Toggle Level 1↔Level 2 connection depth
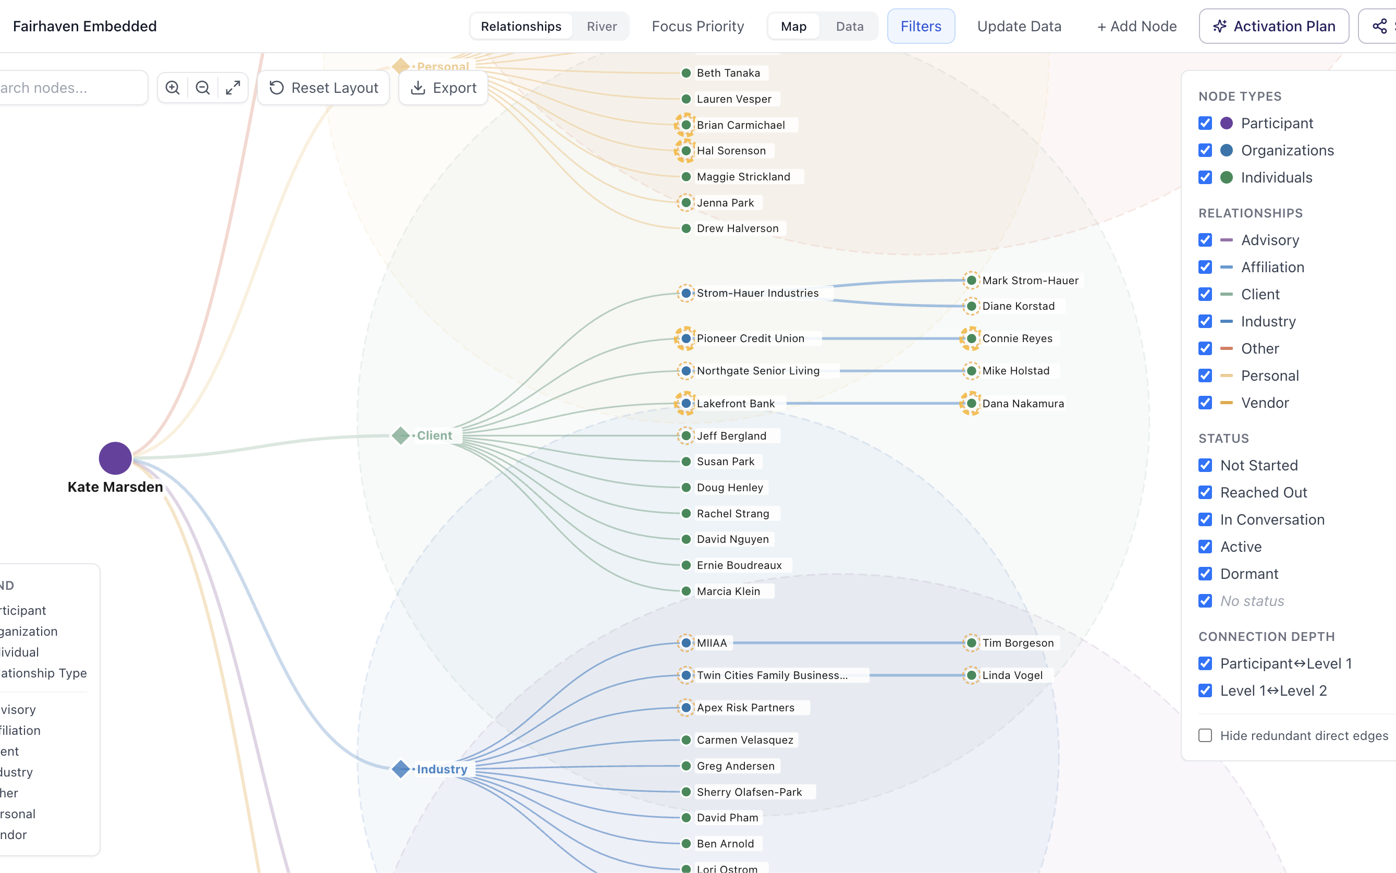The height and width of the screenshot is (873, 1396). click(1205, 690)
